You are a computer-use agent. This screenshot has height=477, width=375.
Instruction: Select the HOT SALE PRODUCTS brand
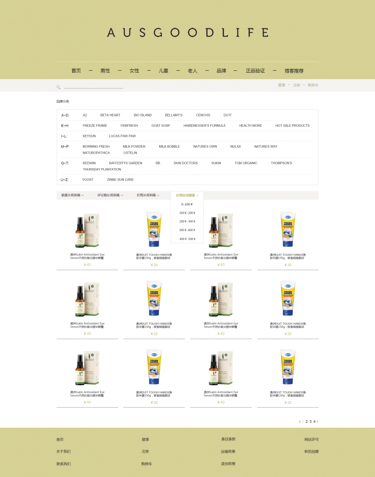tap(292, 125)
